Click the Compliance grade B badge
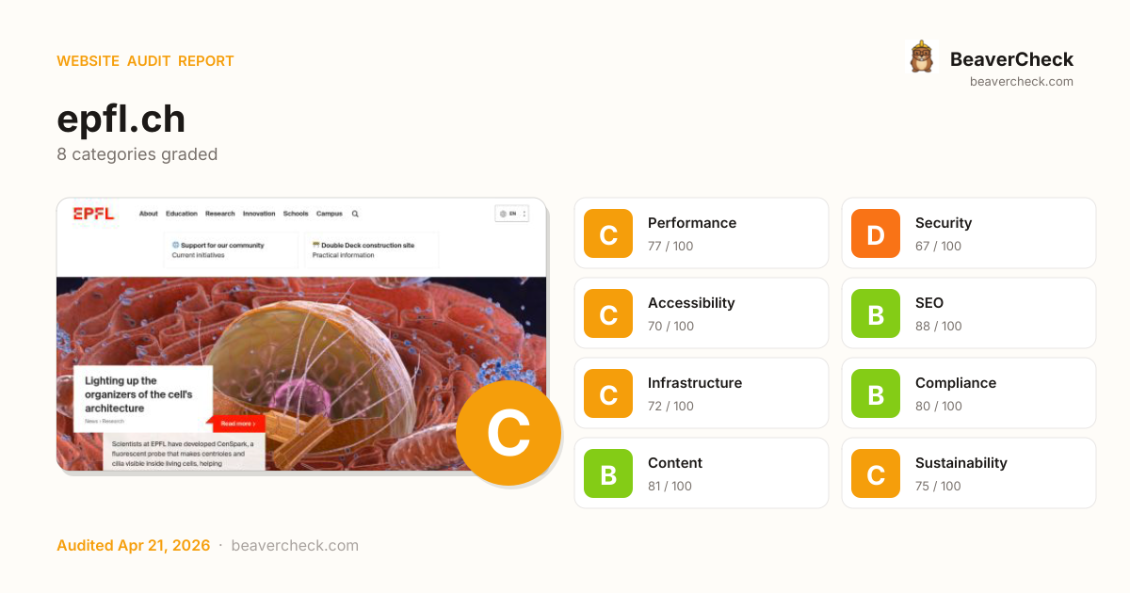This screenshot has width=1130, height=593. click(x=876, y=393)
